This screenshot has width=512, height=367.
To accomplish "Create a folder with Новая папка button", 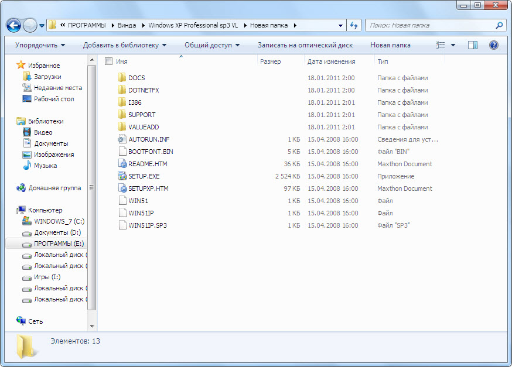I will coord(390,45).
